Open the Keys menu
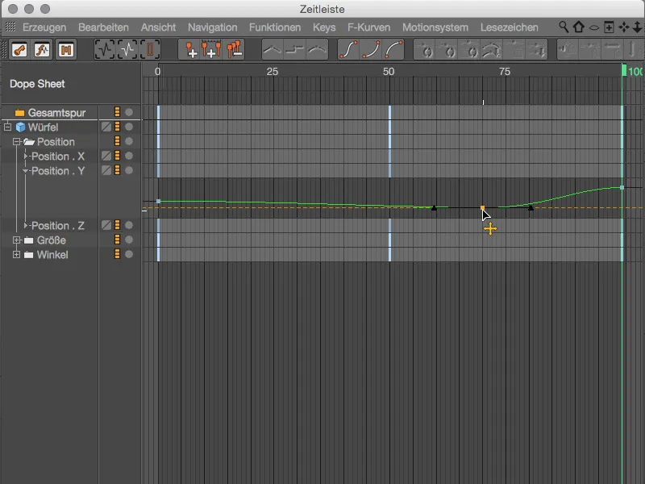 [324, 27]
